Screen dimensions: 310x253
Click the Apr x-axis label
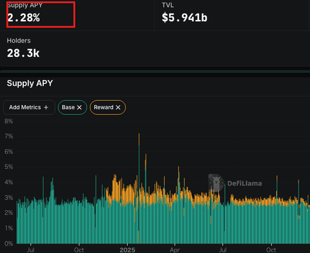(x=174, y=250)
